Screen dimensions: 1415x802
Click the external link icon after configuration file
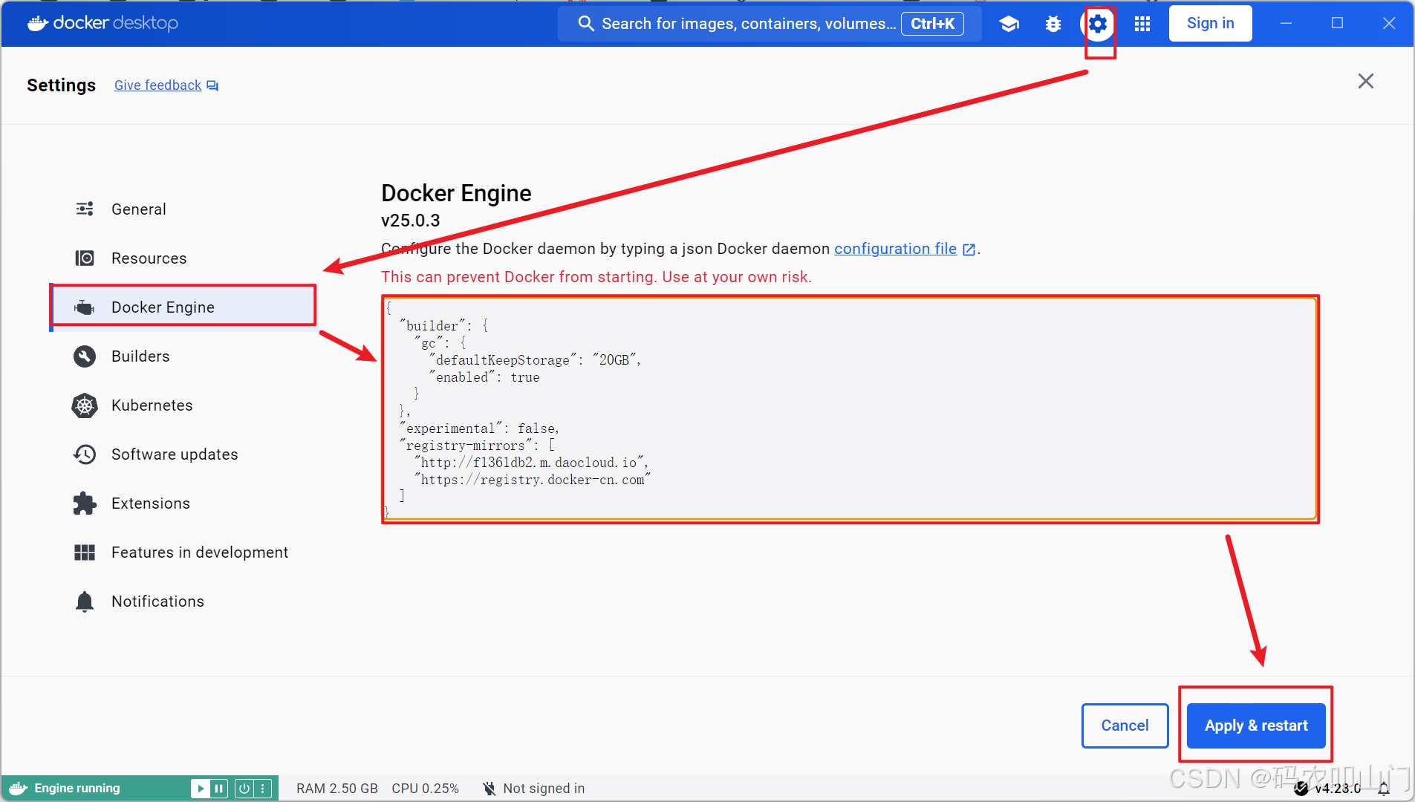tap(969, 250)
